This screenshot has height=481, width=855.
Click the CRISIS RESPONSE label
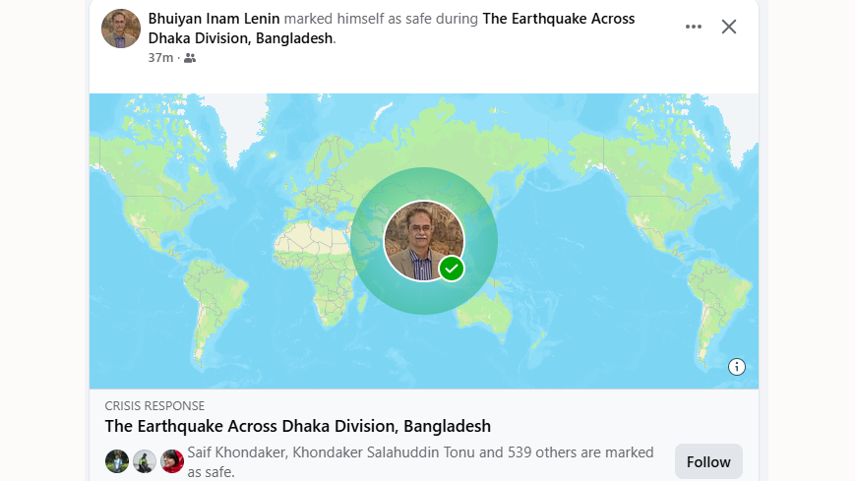[154, 405]
